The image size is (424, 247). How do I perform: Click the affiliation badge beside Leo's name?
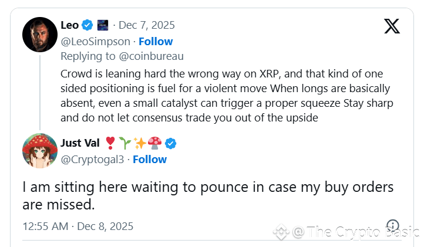point(102,25)
